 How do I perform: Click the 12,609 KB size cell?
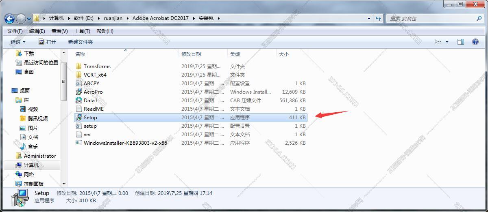tap(294, 92)
